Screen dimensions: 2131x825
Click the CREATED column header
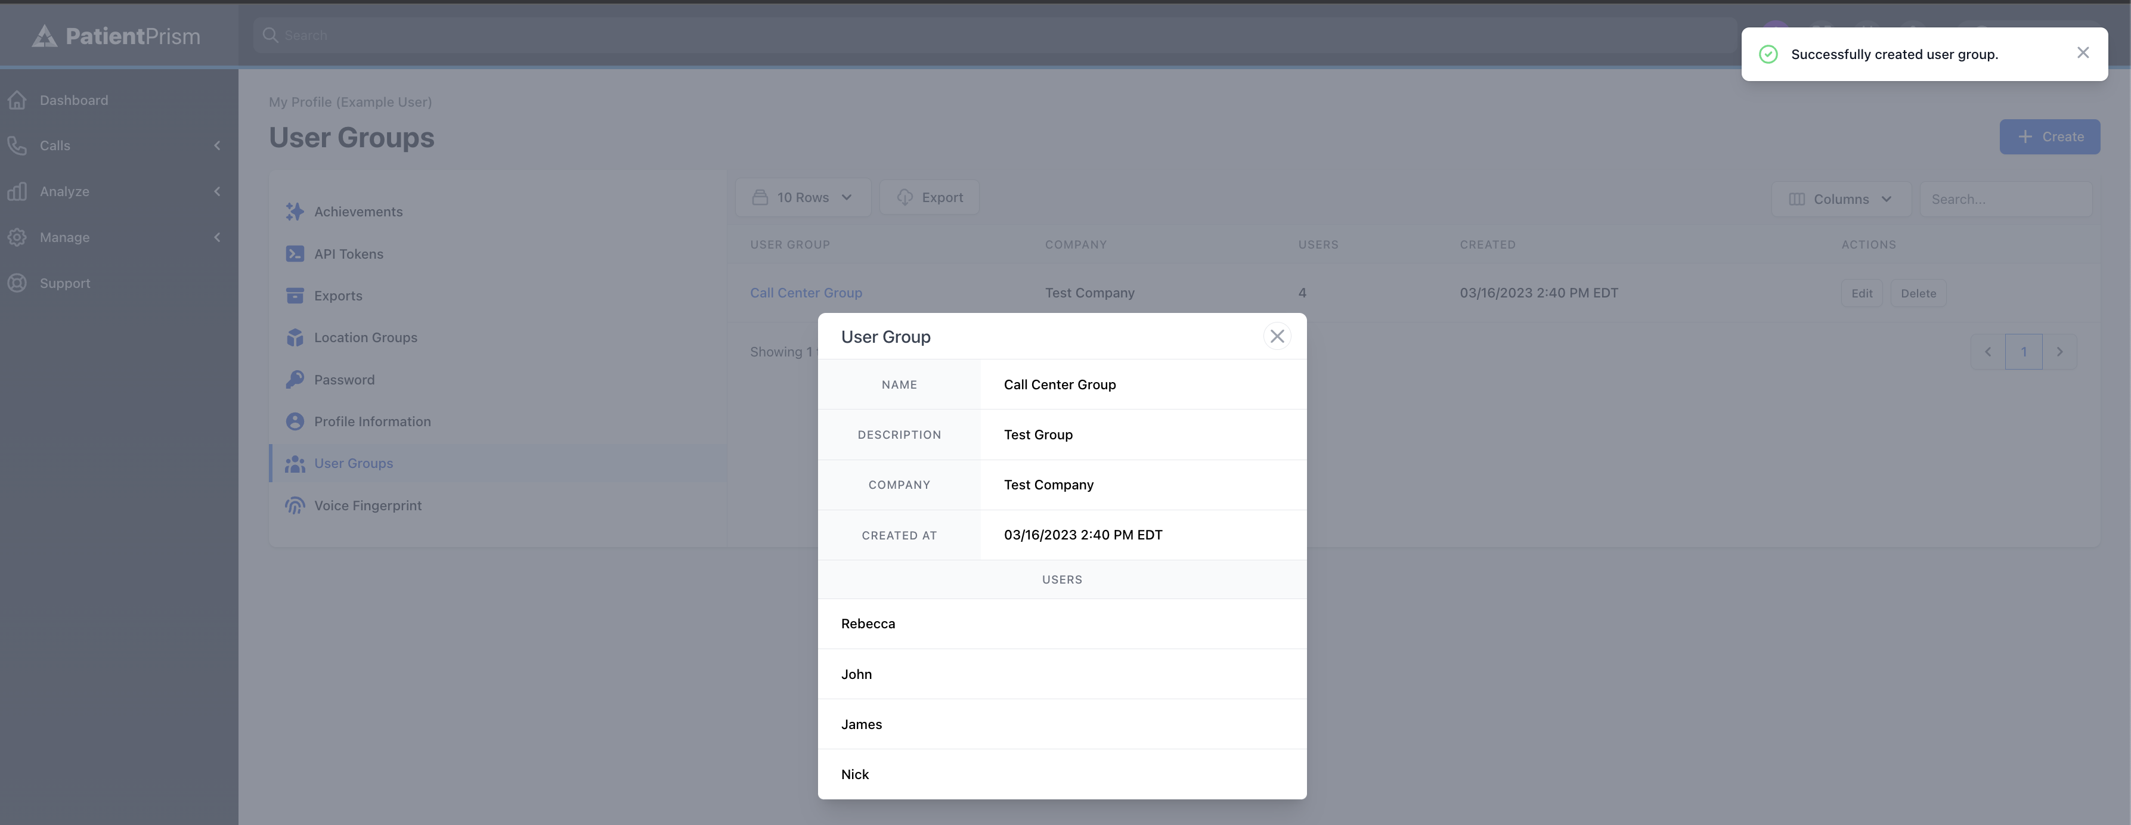pyautogui.click(x=1488, y=244)
